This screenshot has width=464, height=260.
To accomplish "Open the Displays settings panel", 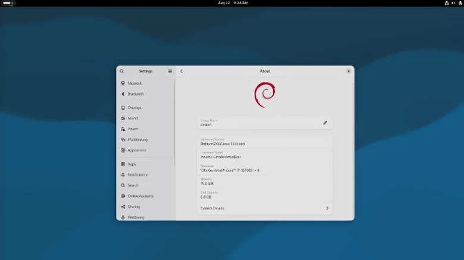I will click(145, 107).
